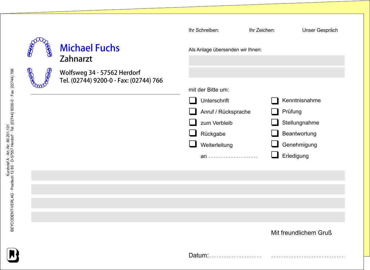Click the first Anlage gray field
370x270 pixels.
267,60
